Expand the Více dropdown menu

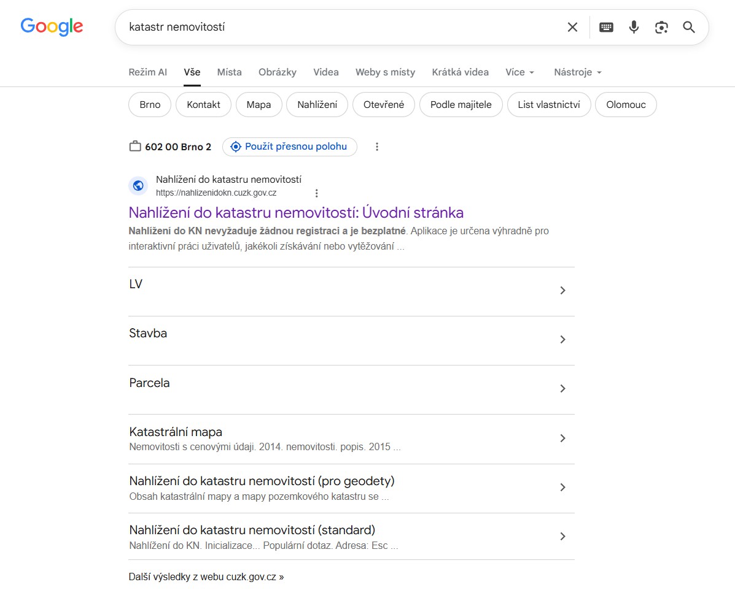519,72
